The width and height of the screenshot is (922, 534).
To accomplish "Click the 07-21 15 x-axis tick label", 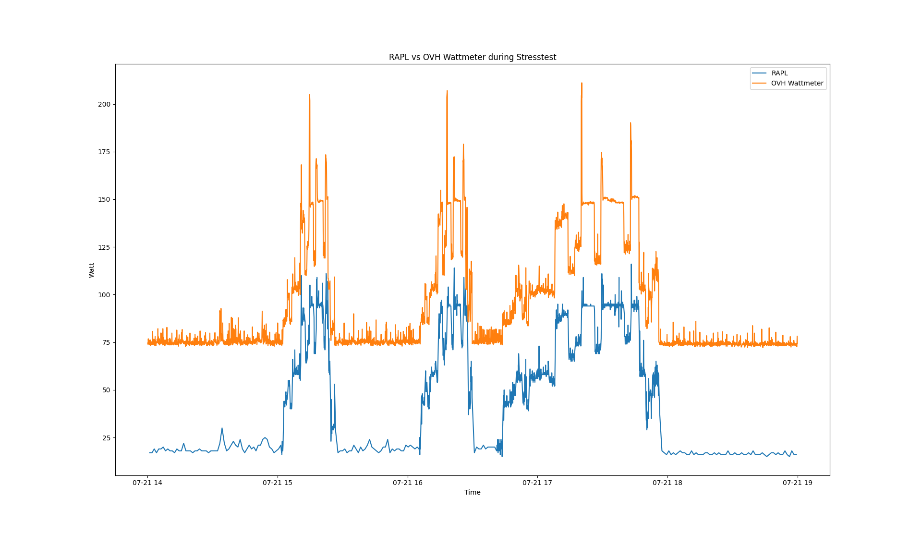I will (278, 483).
